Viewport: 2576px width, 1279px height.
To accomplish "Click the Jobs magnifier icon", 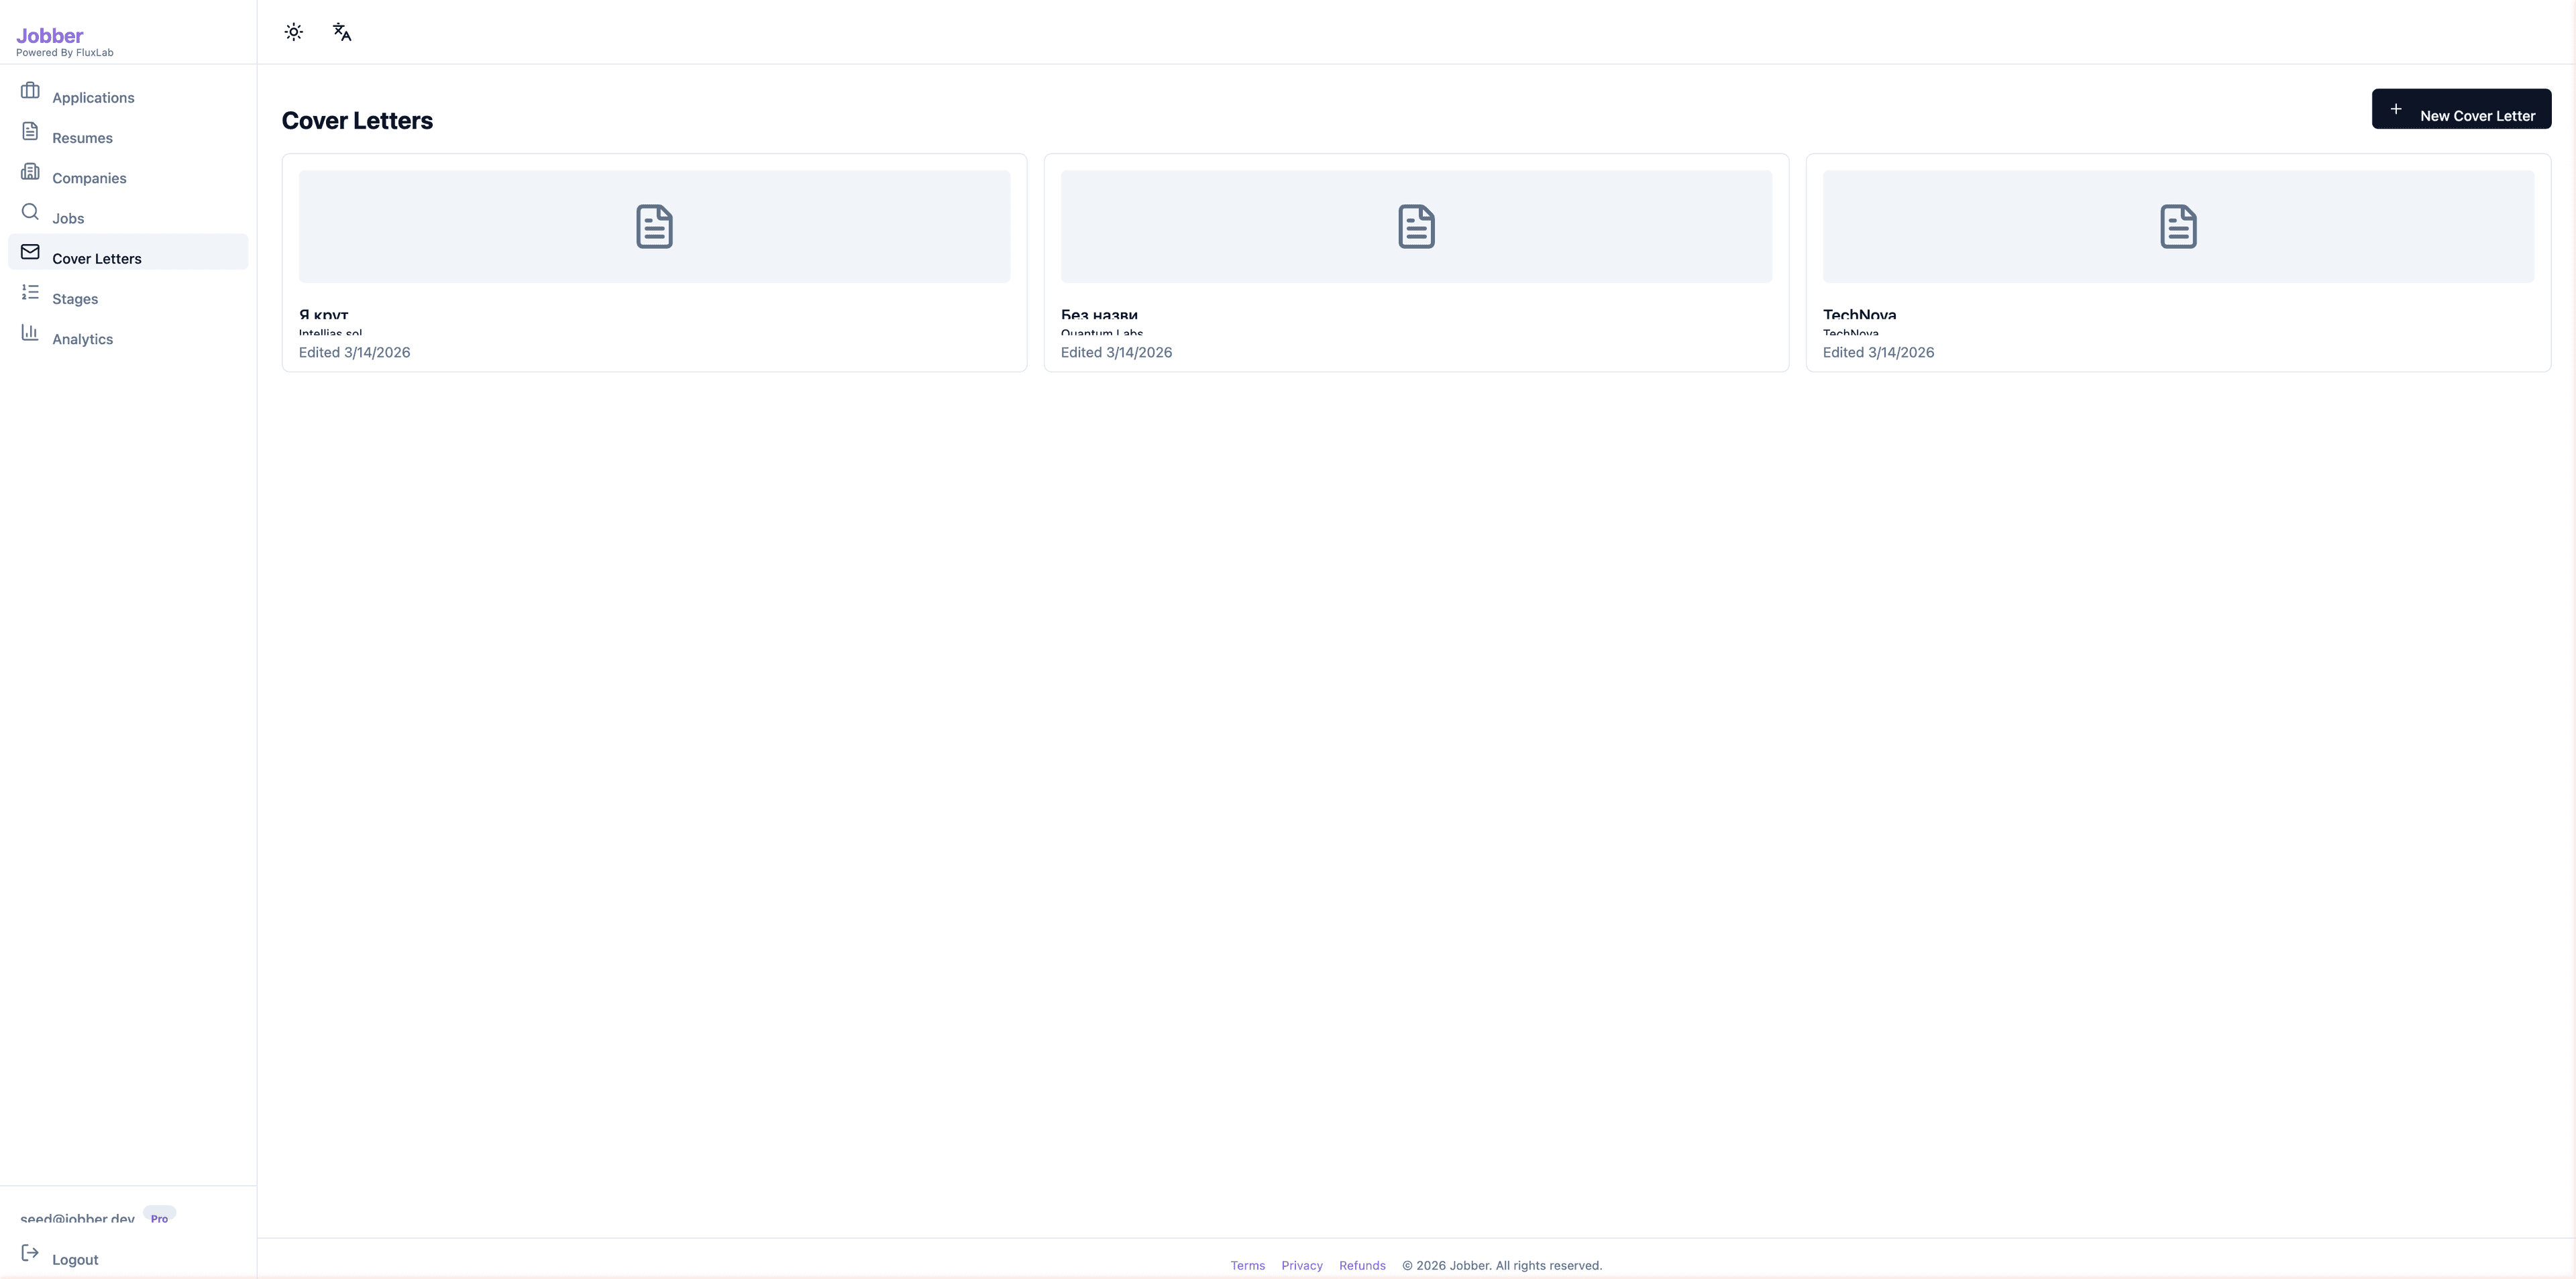I will pyautogui.click(x=30, y=212).
